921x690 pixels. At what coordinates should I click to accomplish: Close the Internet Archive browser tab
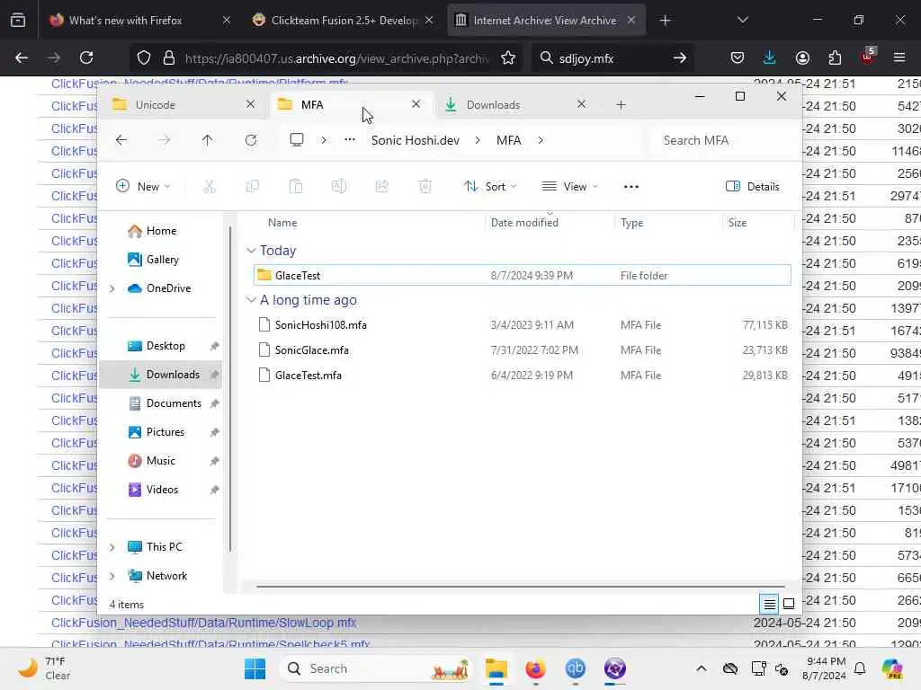pyautogui.click(x=630, y=20)
